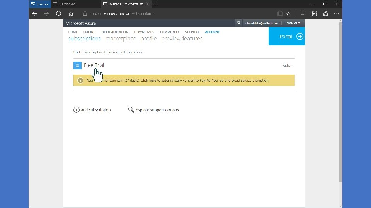The height and width of the screenshot is (208, 371).
Task: Click the browser forward arrow
Action: click(x=46, y=14)
